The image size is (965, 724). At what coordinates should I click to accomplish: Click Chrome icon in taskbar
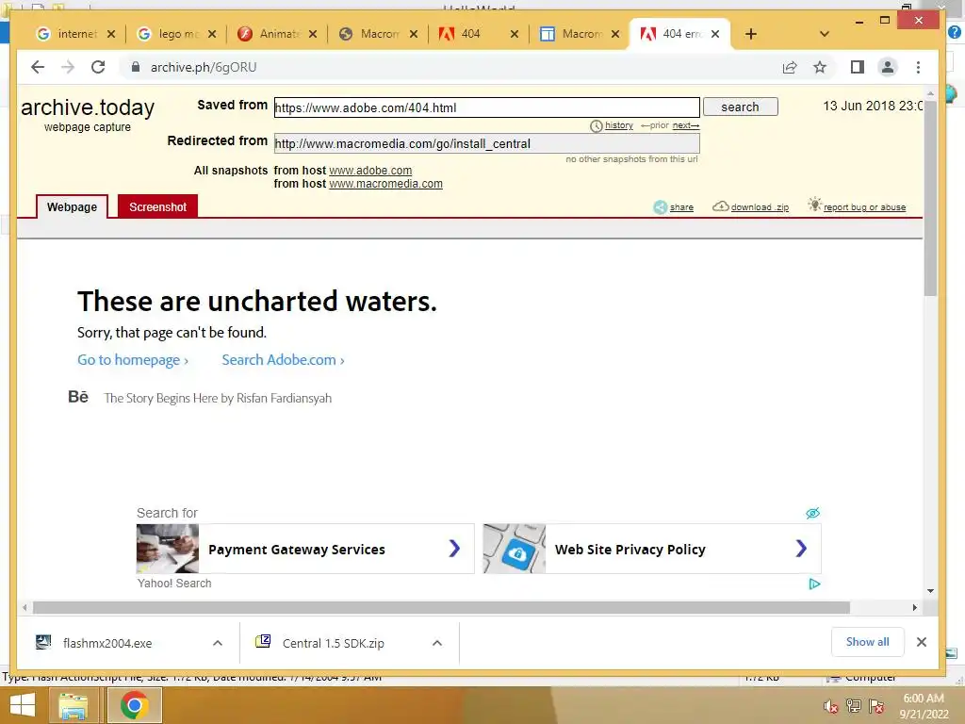(134, 705)
